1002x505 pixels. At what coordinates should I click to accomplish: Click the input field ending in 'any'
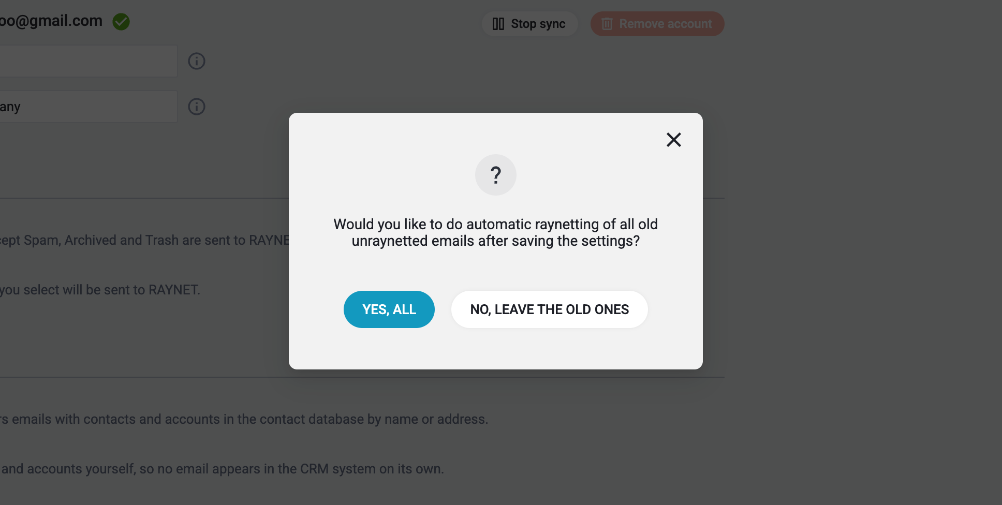pos(89,107)
